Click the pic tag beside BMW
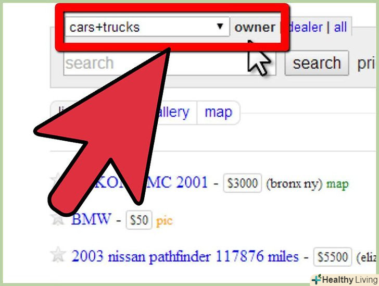 coord(164,221)
